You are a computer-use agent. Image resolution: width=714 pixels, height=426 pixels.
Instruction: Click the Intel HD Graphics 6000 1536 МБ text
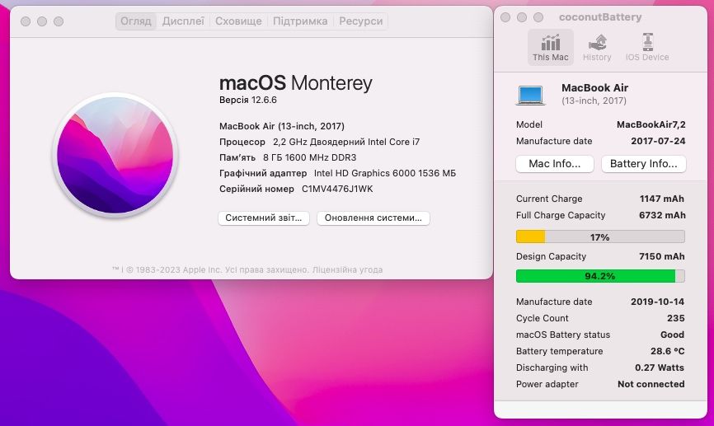[385, 173]
